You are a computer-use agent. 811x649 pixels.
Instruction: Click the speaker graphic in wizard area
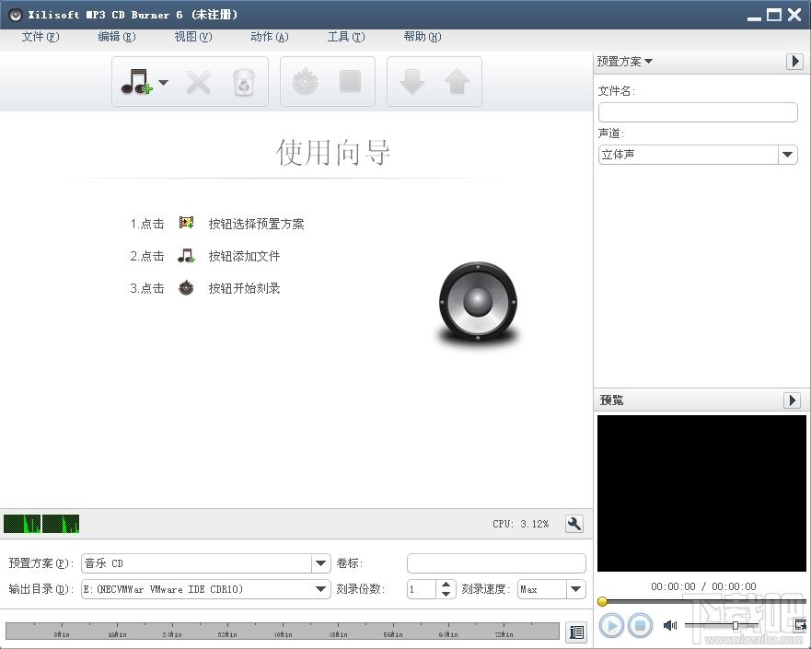[478, 303]
